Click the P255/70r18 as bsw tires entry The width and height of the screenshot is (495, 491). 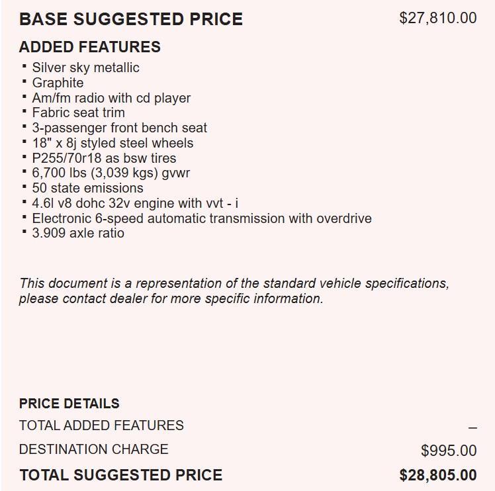104,158
